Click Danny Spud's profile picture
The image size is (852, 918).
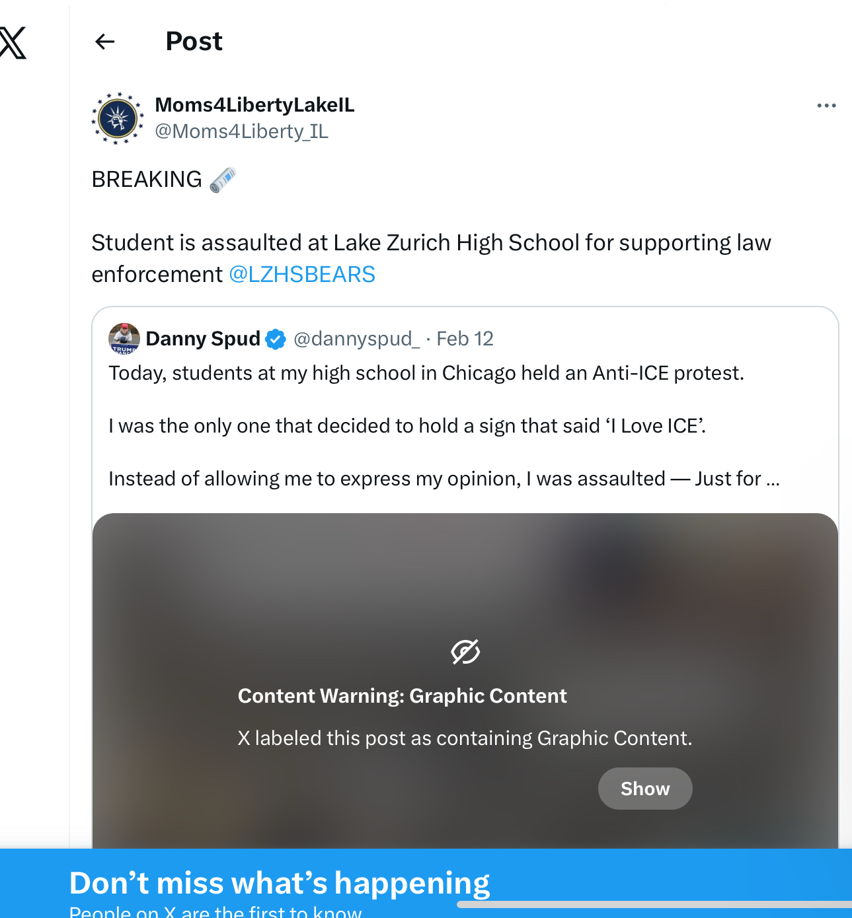point(124,339)
